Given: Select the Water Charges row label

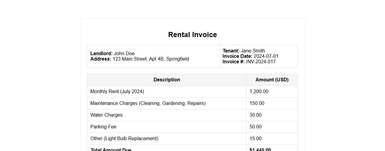Looking at the screenshot, I should click(106, 115).
